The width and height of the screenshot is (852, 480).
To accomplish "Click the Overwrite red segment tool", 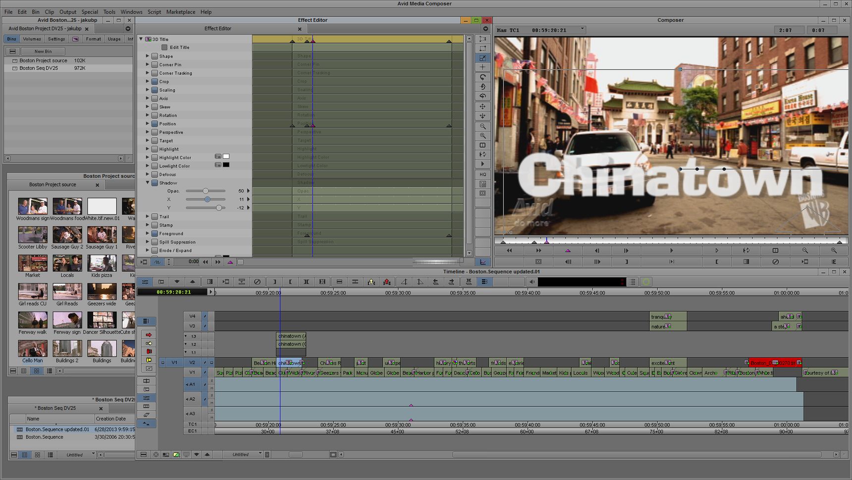I will click(x=149, y=352).
